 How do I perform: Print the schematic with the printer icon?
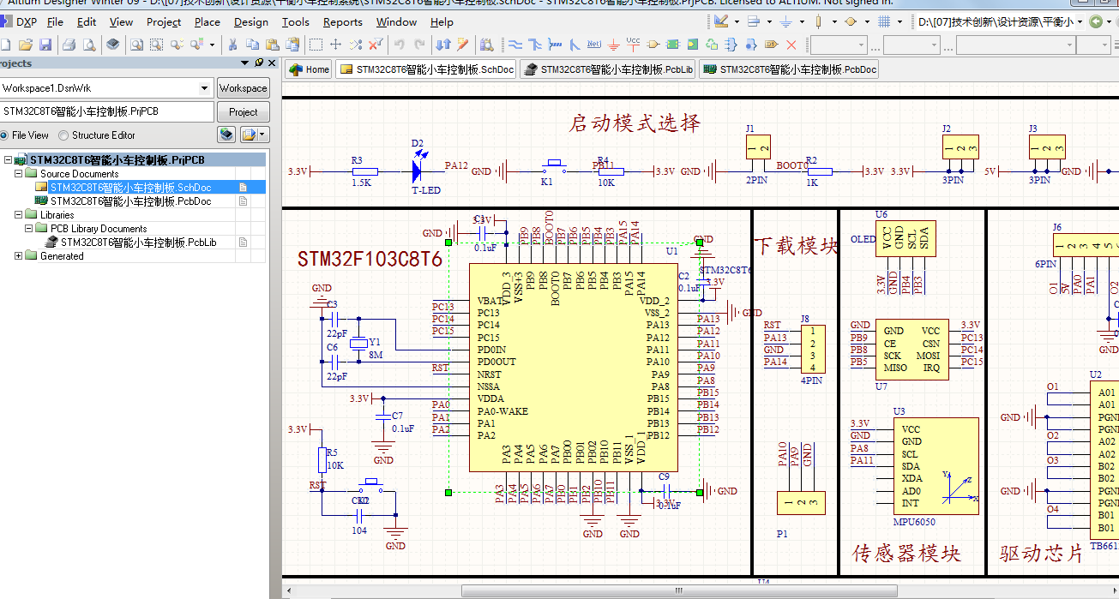point(69,44)
